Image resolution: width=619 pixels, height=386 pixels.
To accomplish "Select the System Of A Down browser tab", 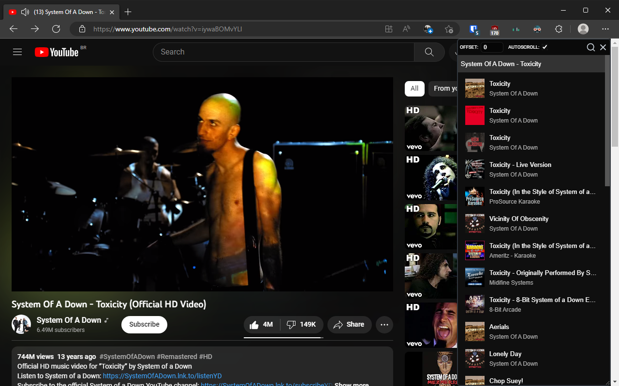I will coord(61,12).
